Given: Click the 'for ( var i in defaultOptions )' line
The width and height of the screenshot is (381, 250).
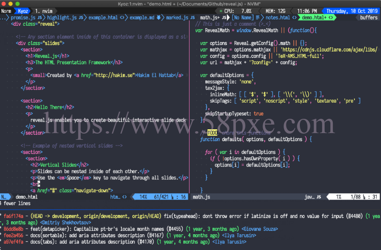Looking at the screenshot, I should (245, 152).
